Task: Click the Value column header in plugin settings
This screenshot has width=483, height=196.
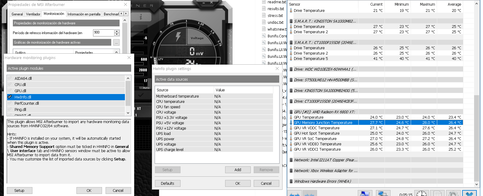Action: pyautogui.click(x=243, y=90)
